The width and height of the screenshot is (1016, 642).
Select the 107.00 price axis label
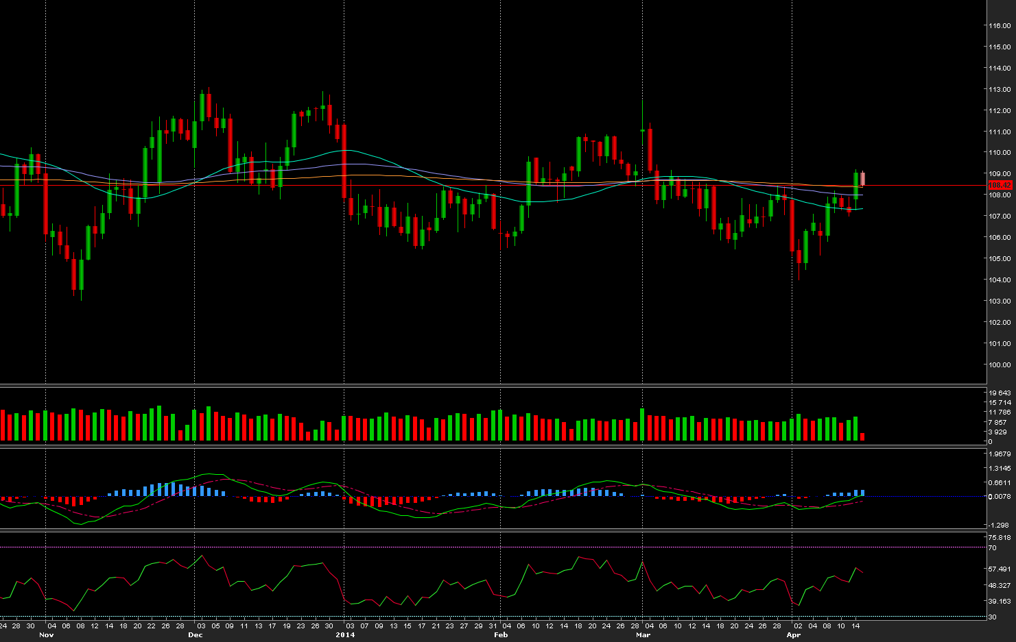[1000, 216]
